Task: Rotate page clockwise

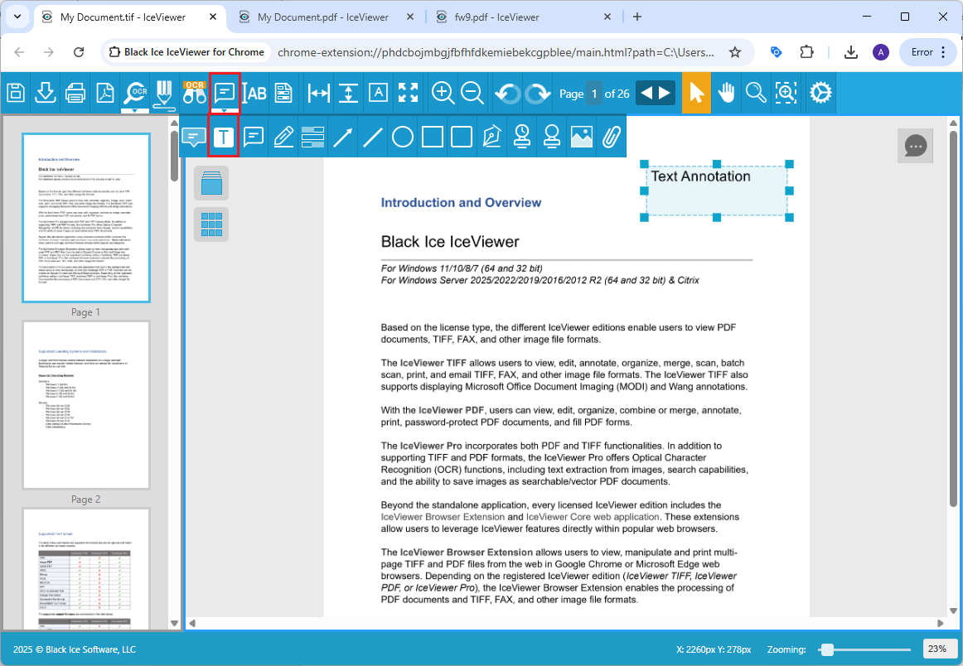Action: click(537, 94)
